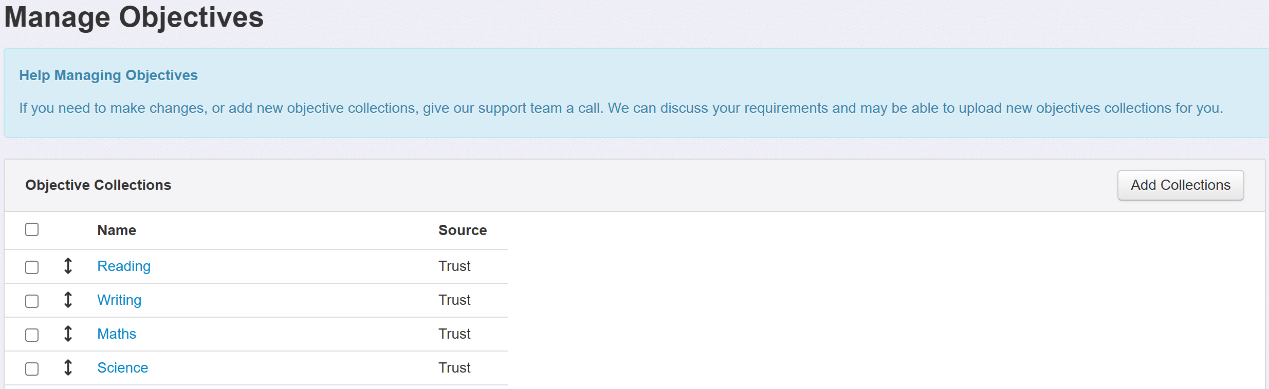Open the Maths objective collection
Viewport: 1269px width, 389px height.
click(x=117, y=334)
